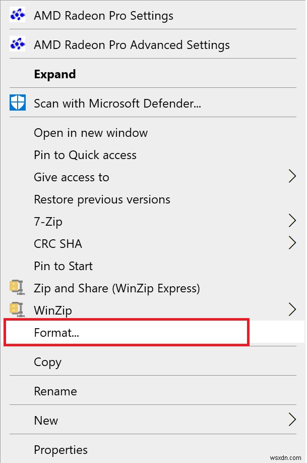
Task: Select Expand from the menu
Action: point(54,74)
